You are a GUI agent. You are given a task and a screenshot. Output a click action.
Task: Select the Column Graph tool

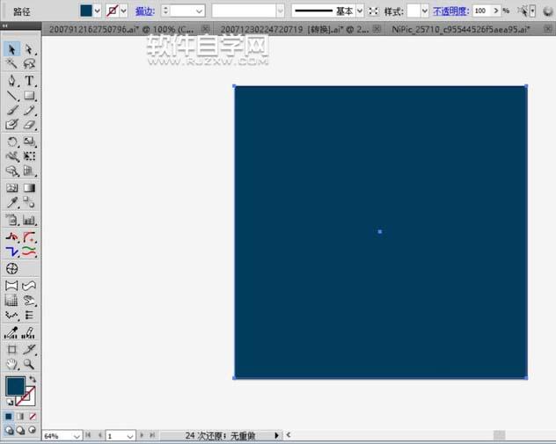tap(29, 220)
